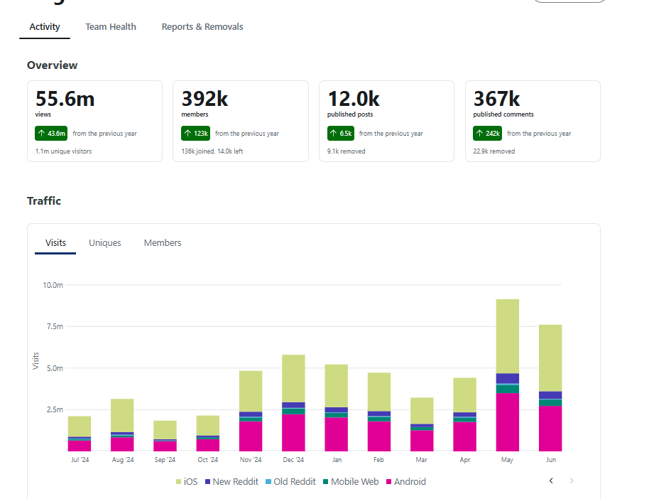Toggle the Android legend item

point(406,482)
